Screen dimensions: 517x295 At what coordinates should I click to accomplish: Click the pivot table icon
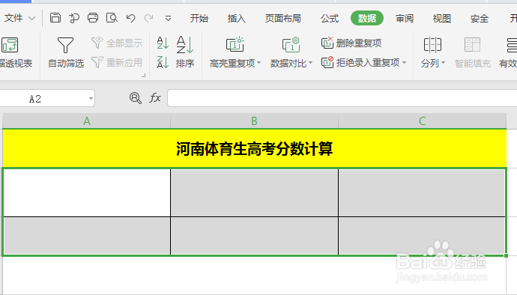[10, 45]
